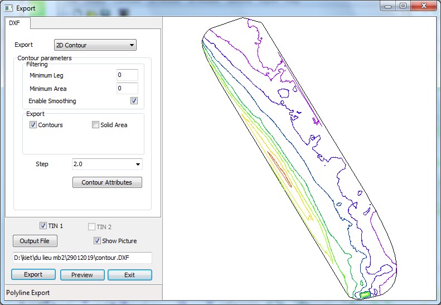Click the Filtering group label

pyautogui.click(x=37, y=64)
